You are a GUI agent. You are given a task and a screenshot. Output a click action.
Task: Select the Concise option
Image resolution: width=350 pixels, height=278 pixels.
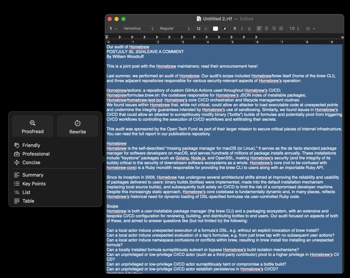point(31,162)
